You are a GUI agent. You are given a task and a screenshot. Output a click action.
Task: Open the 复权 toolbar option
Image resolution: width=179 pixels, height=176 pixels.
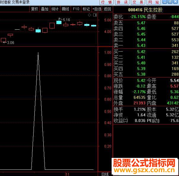(34, 9)
